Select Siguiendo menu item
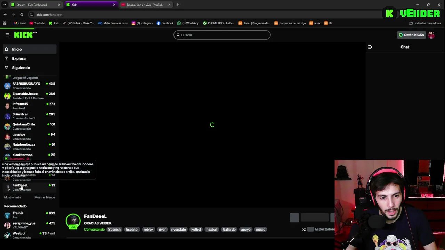445x250 pixels. click(x=30, y=68)
